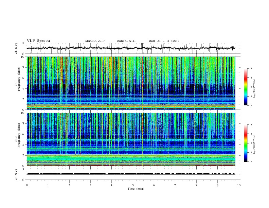The width and height of the screenshot is (269, 208).
Task: Click the time axis tick label "1"
Action: tap(48, 185)
